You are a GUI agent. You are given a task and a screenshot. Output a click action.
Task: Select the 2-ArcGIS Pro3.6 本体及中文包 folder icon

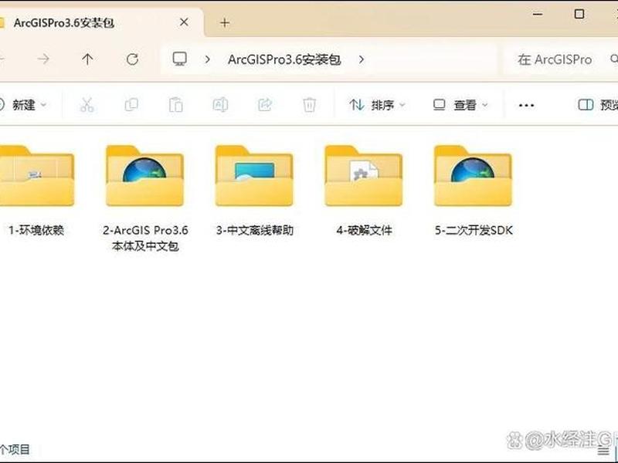pos(144,176)
